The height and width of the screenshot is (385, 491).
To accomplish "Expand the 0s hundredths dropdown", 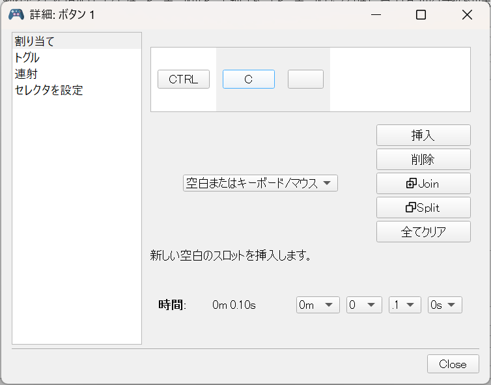I will click(445, 305).
